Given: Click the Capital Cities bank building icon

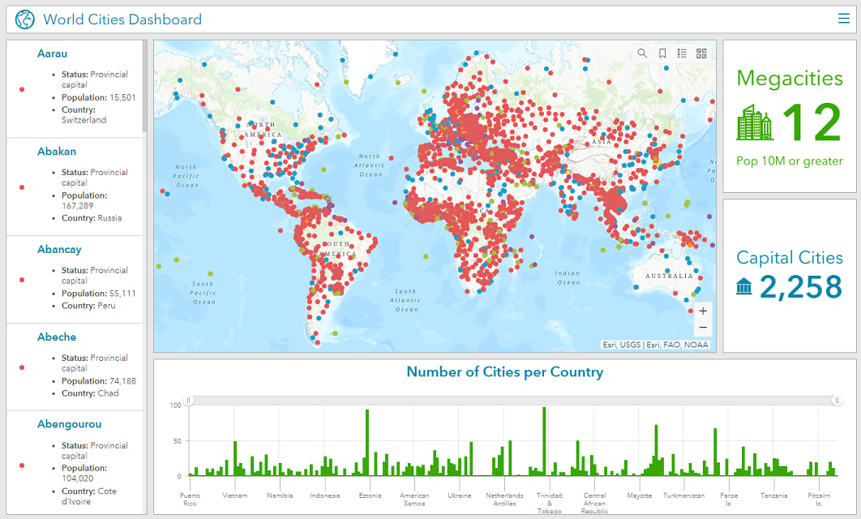Looking at the screenshot, I should pos(744,286).
